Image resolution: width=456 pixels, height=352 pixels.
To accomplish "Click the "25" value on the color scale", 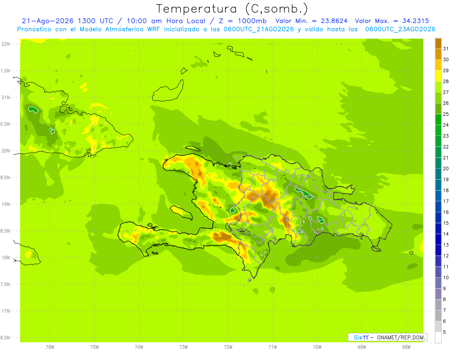I will [446, 114].
